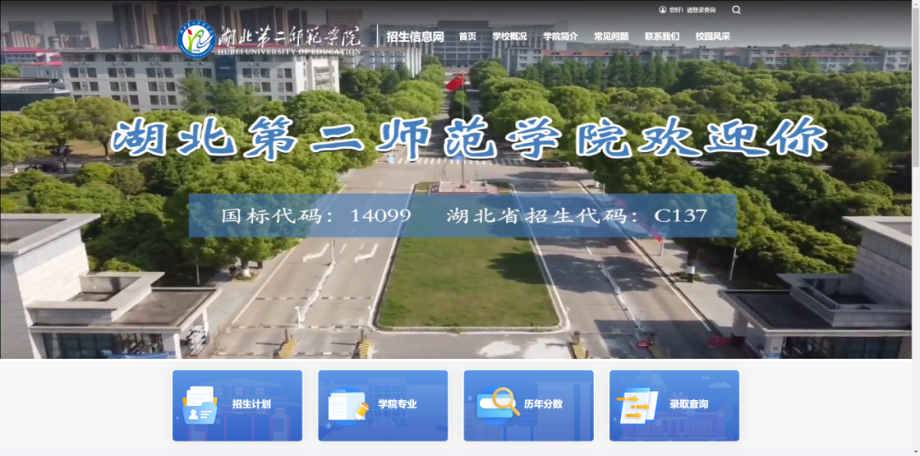Click the Hubei University of Education logo emblem

pos(196,39)
